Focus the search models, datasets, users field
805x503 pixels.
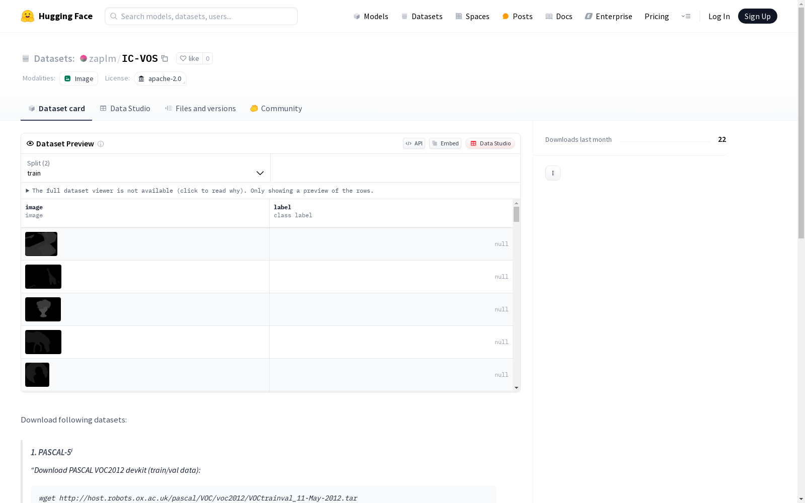click(x=201, y=16)
